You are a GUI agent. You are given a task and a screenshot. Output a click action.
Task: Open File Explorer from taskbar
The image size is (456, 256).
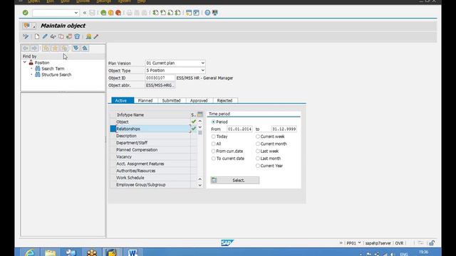[x=51, y=252]
